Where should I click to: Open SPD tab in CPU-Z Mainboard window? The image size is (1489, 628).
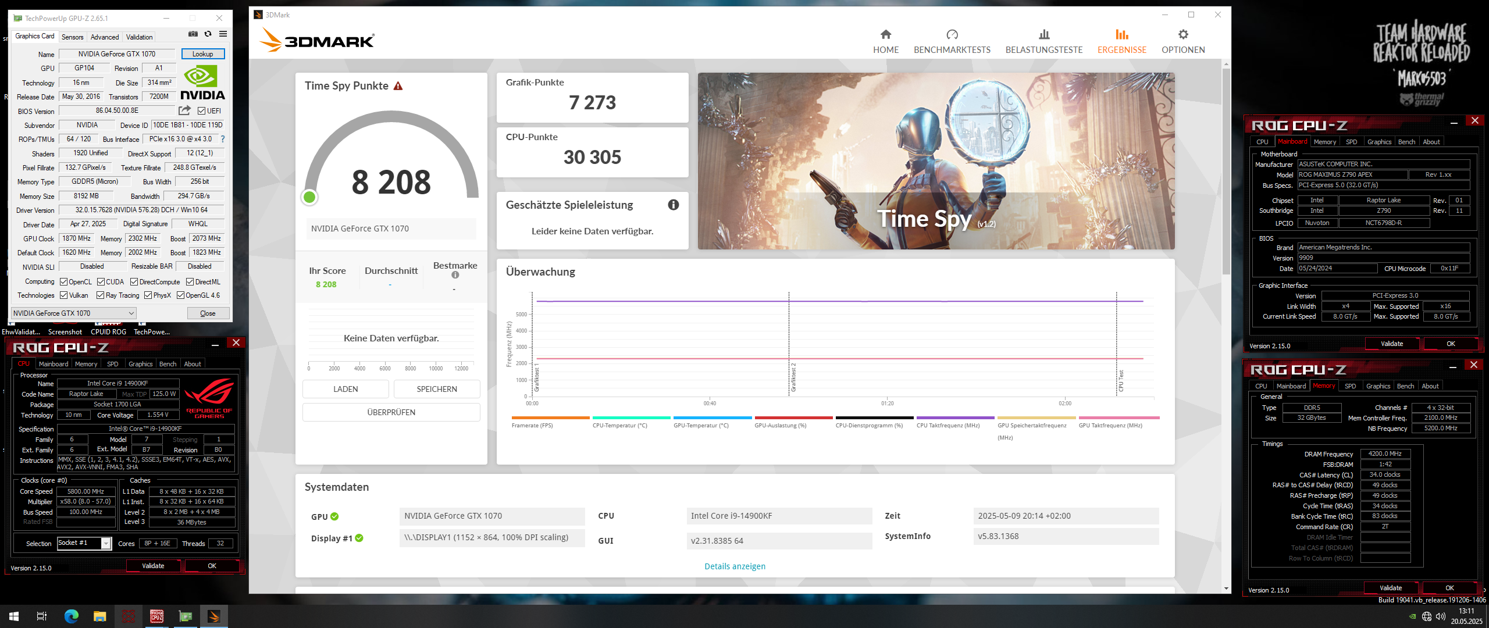[x=1351, y=142]
